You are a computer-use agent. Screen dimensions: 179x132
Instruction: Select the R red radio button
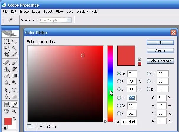click(119, 98)
